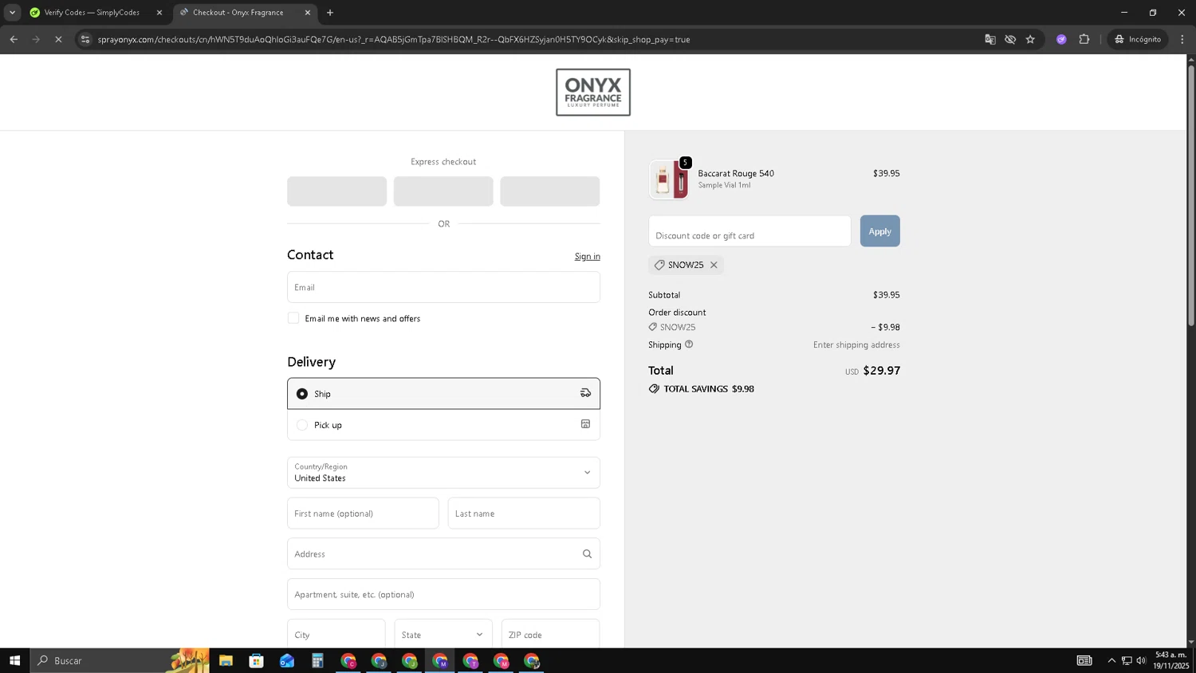Focus the First name (optional) field
1196x673 pixels.
(363, 514)
